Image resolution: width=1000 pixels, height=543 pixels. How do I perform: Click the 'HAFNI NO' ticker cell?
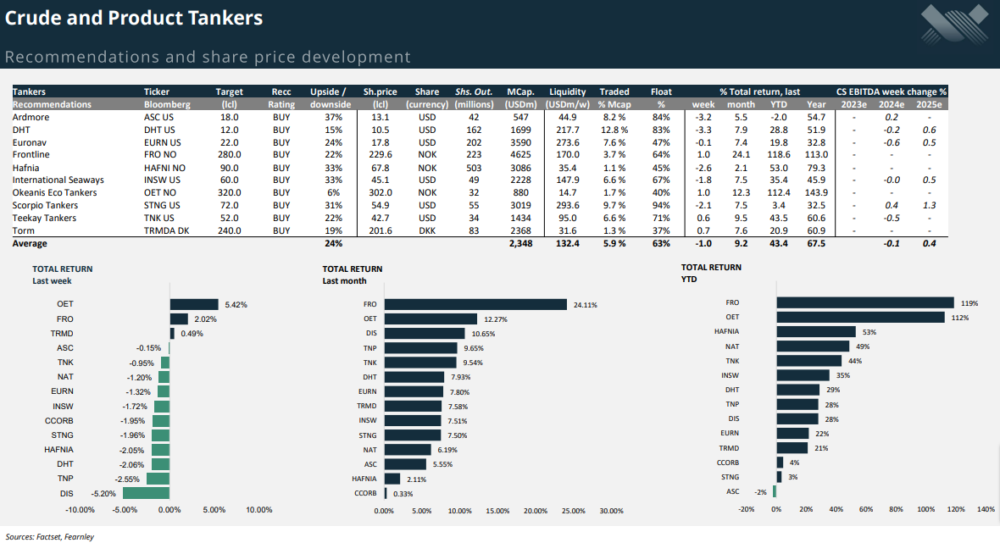(164, 168)
